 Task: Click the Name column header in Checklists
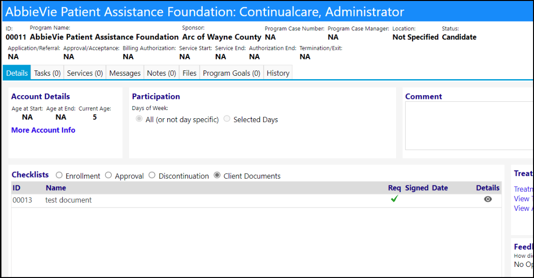pyautogui.click(x=56, y=188)
